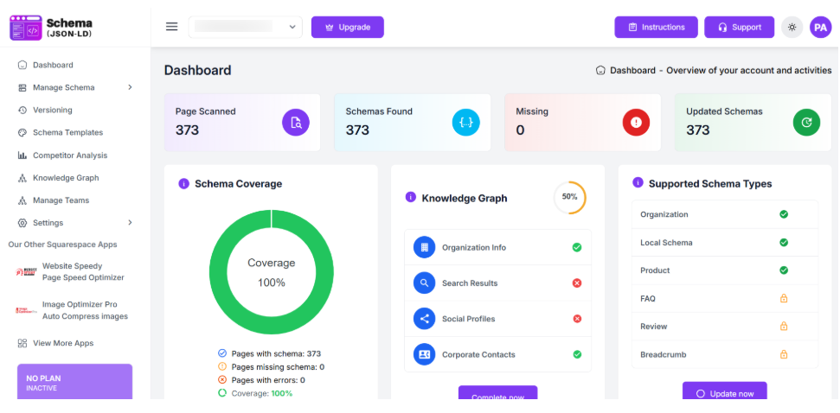
Task: Click the Page Scanned purple document icon
Action: (296, 123)
